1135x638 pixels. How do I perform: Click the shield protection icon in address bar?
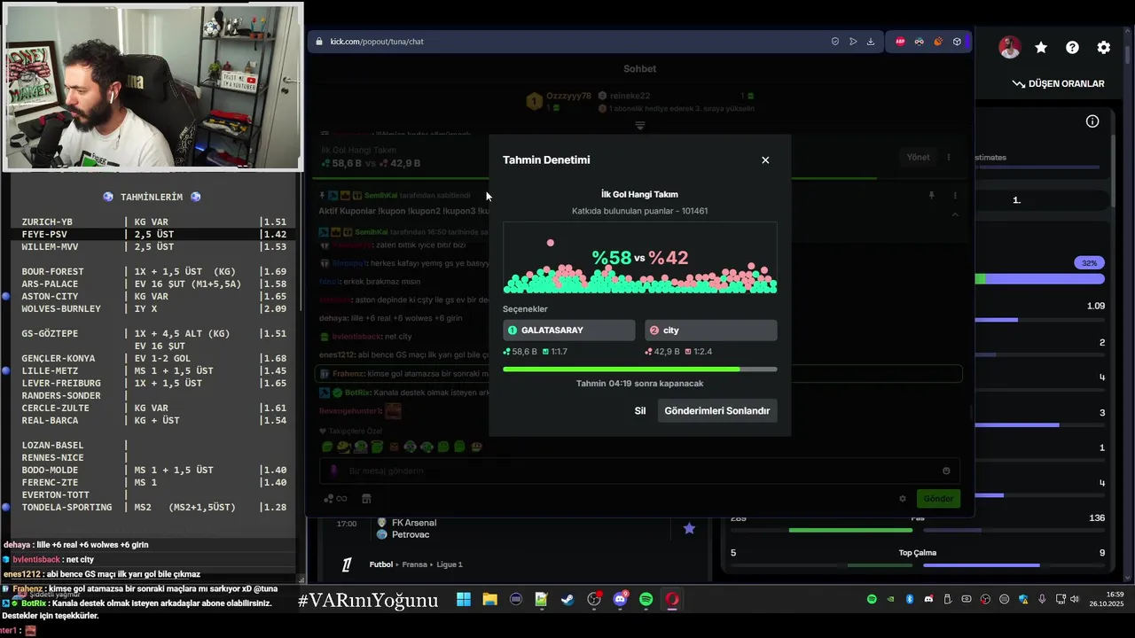[x=835, y=42]
